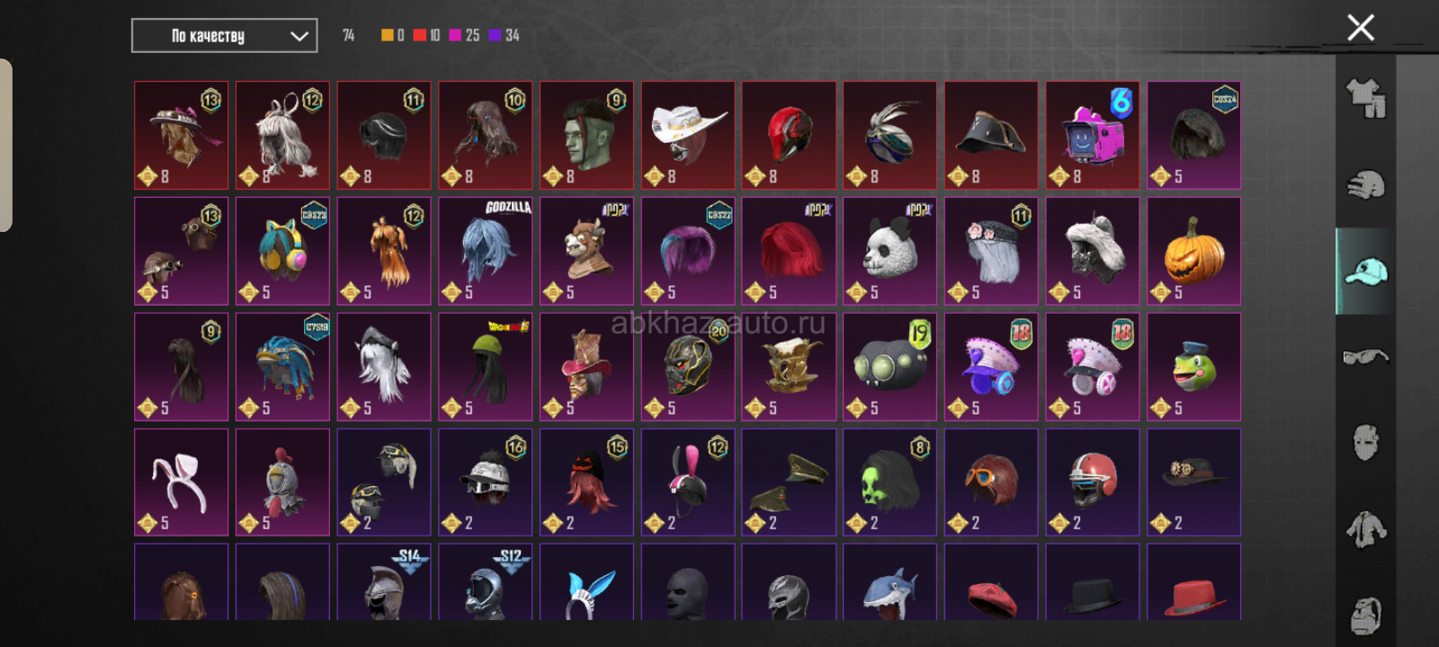1439x647 pixels.
Task: Select the helmet category icon in sidebar
Action: point(1365,185)
